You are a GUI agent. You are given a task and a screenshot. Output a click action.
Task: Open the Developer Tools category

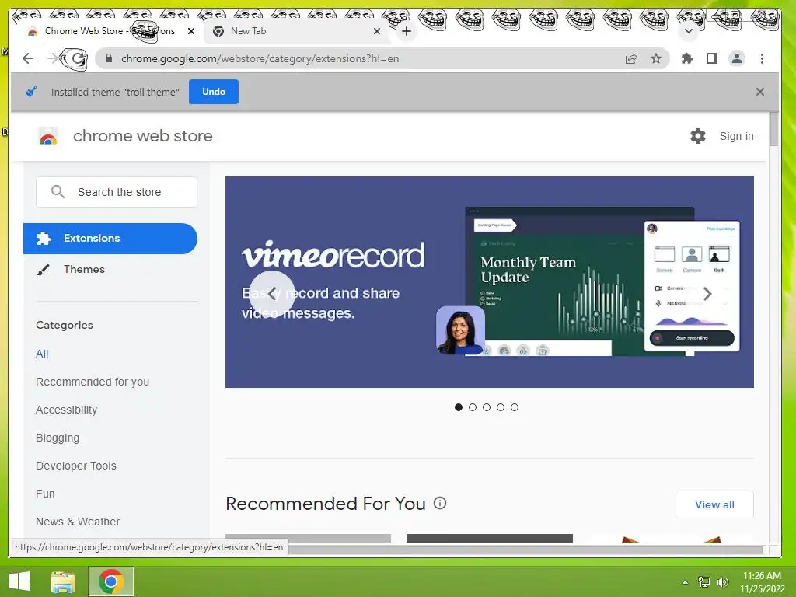point(76,466)
